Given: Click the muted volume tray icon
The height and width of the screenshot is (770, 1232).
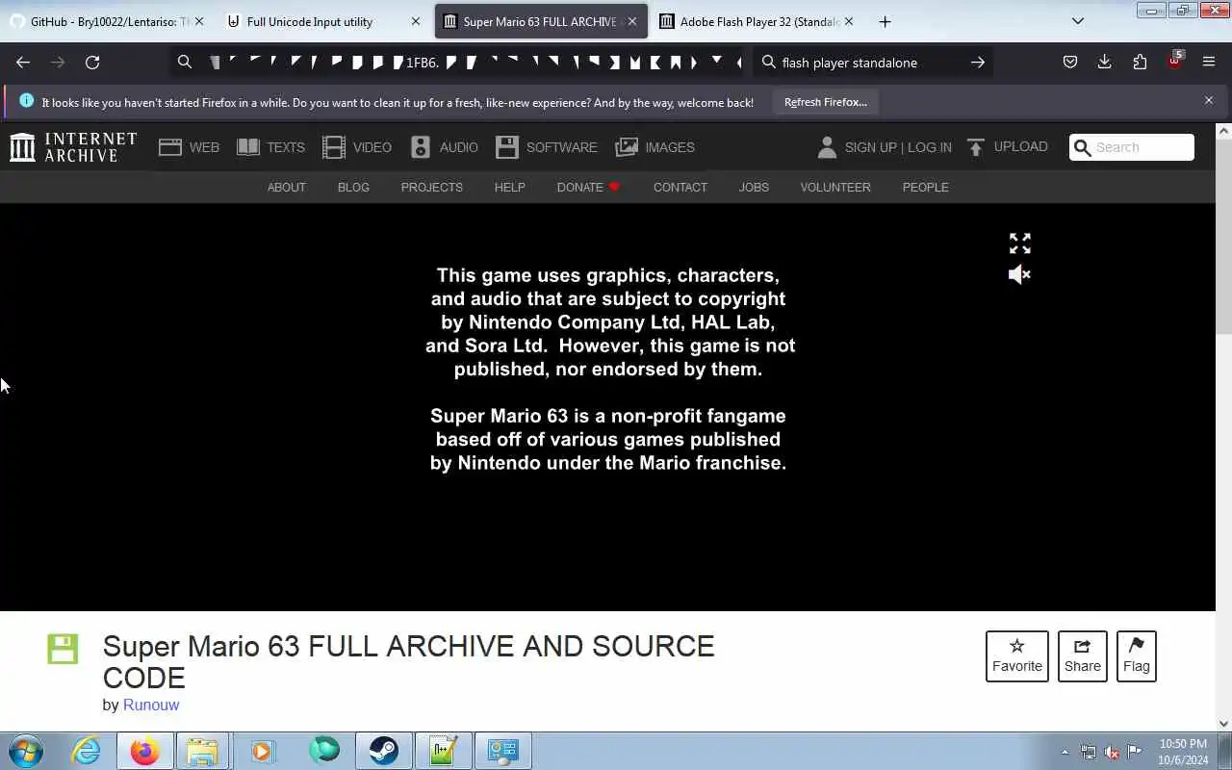Looking at the screenshot, I should [1112, 752].
